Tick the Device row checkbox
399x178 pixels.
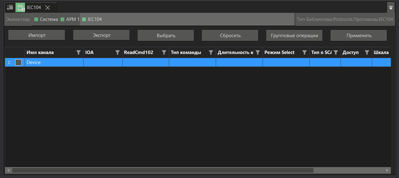(x=18, y=62)
